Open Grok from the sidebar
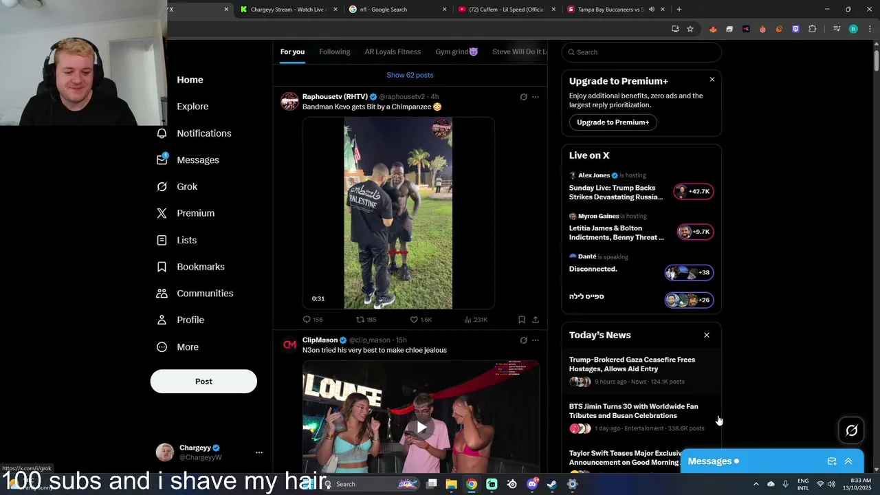Image resolution: width=880 pixels, height=495 pixels. pos(186,187)
